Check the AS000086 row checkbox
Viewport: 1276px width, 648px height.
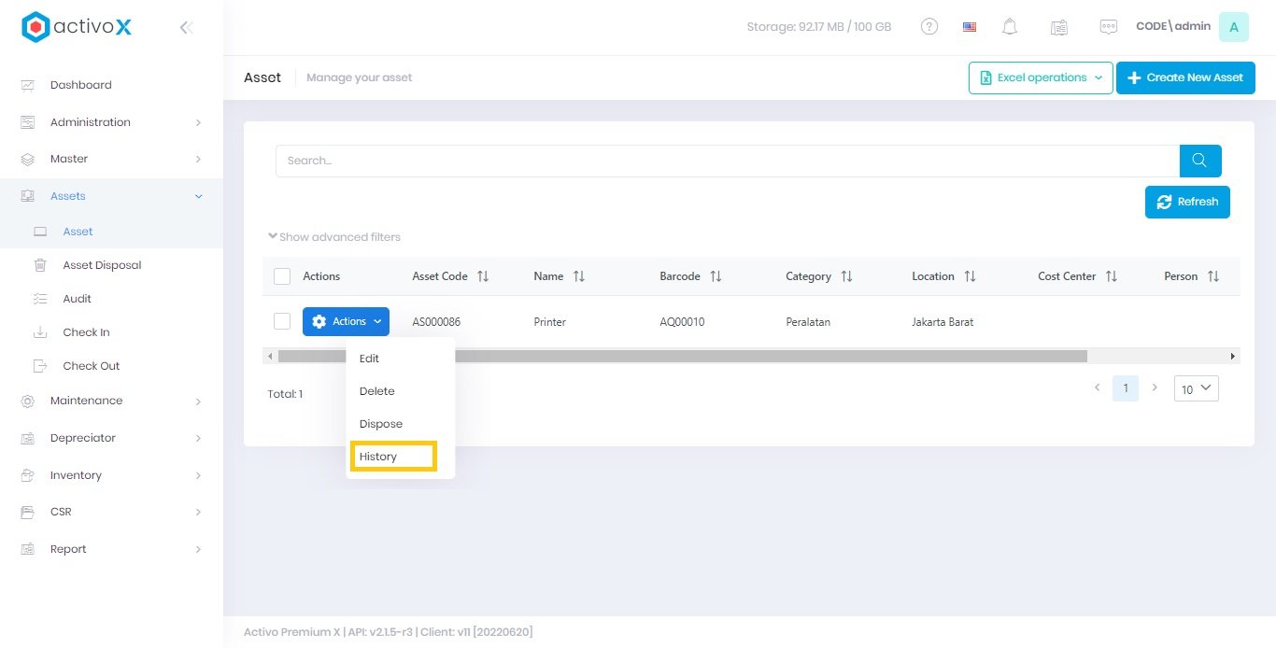pos(282,321)
